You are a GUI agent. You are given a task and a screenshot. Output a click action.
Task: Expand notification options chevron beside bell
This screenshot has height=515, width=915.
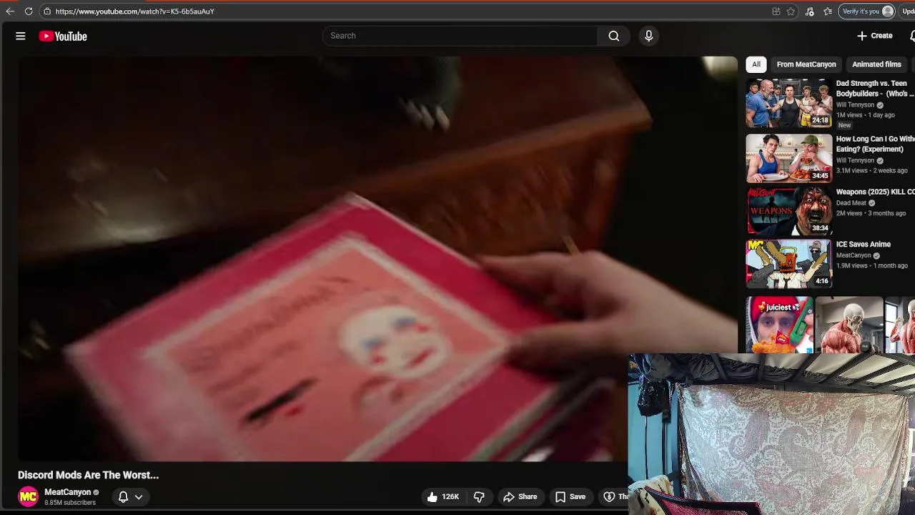(139, 496)
